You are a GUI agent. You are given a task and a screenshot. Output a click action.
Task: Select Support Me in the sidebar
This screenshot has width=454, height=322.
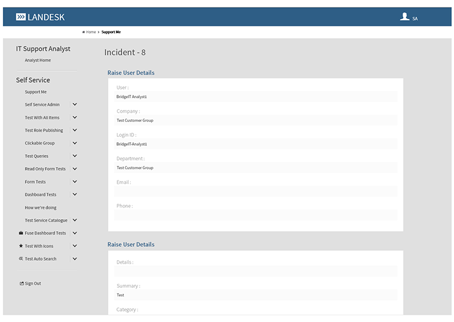click(x=35, y=92)
